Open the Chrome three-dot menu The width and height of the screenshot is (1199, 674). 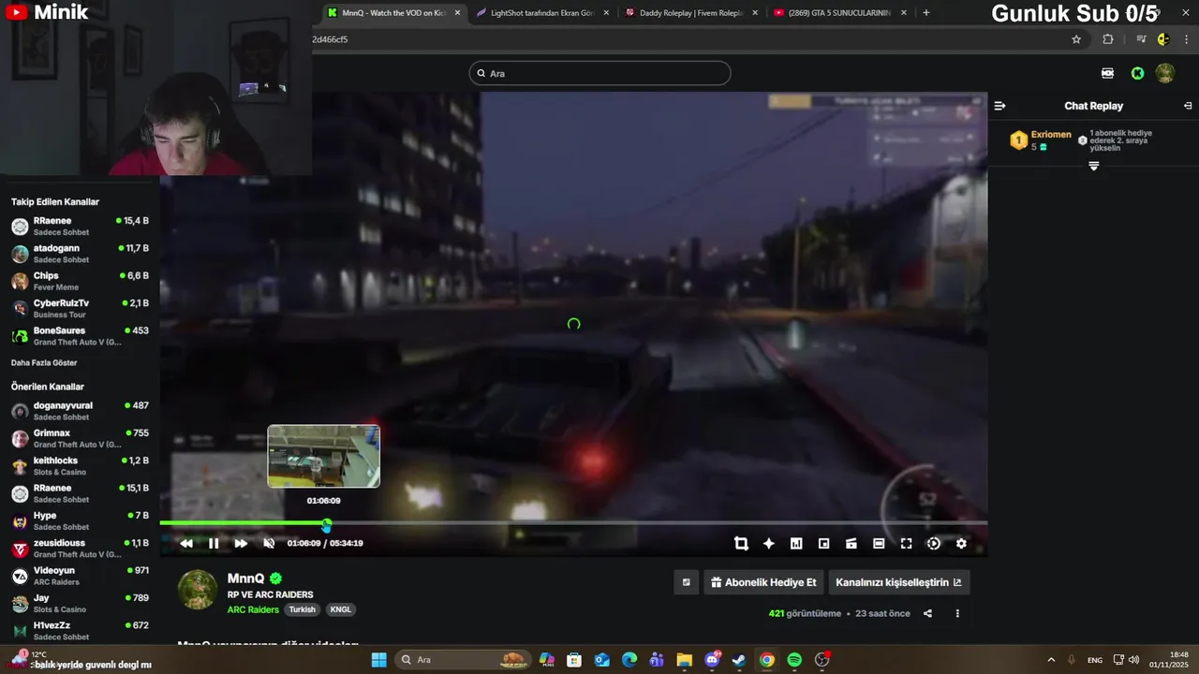click(x=1187, y=39)
